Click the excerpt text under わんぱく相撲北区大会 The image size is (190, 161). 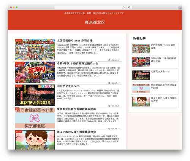tap(88, 140)
